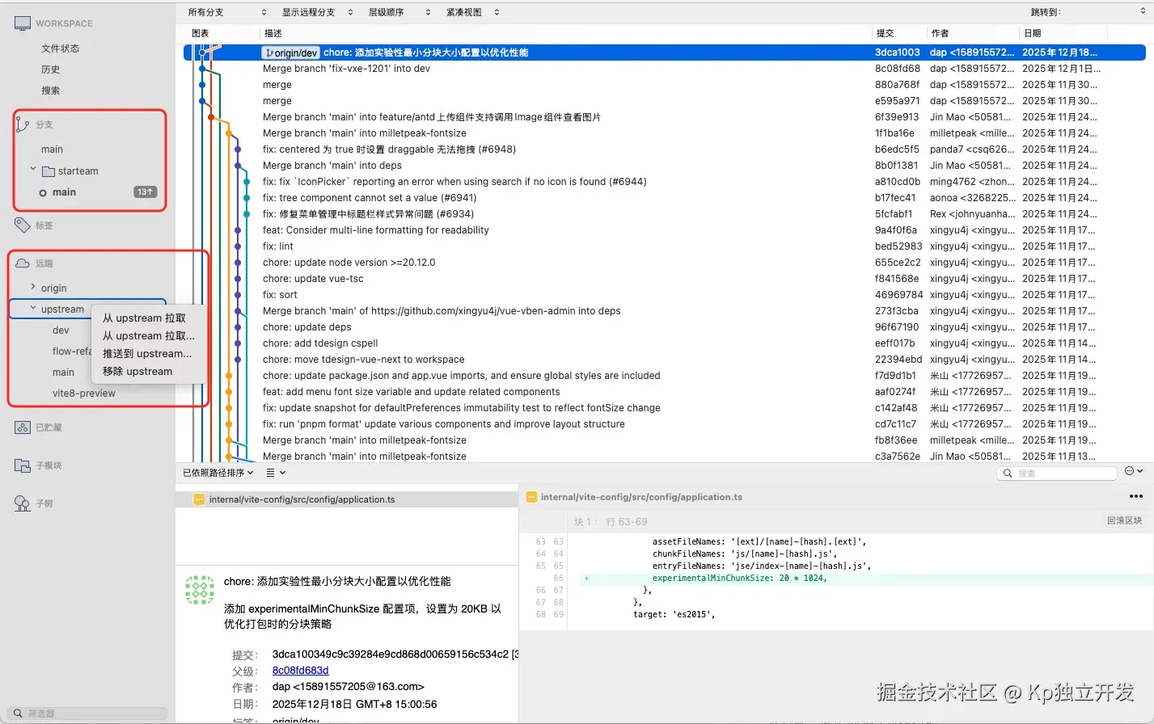Click the 子树 (subtrees) icon in sidebar

pyautogui.click(x=22, y=503)
